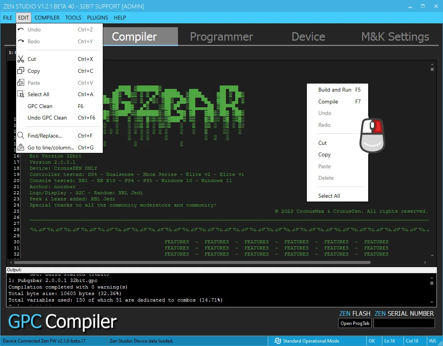443x346 pixels.
Task: Click the Output panel scroll-down arrow
Action: 432,302
